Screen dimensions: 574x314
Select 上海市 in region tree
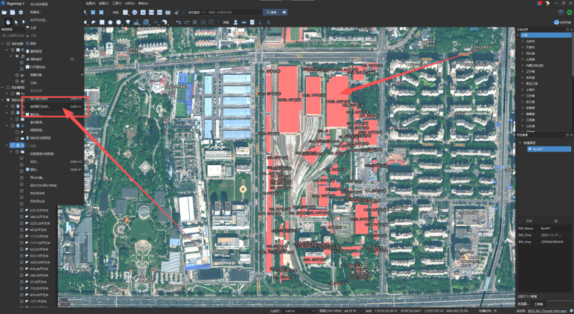(x=530, y=90)
